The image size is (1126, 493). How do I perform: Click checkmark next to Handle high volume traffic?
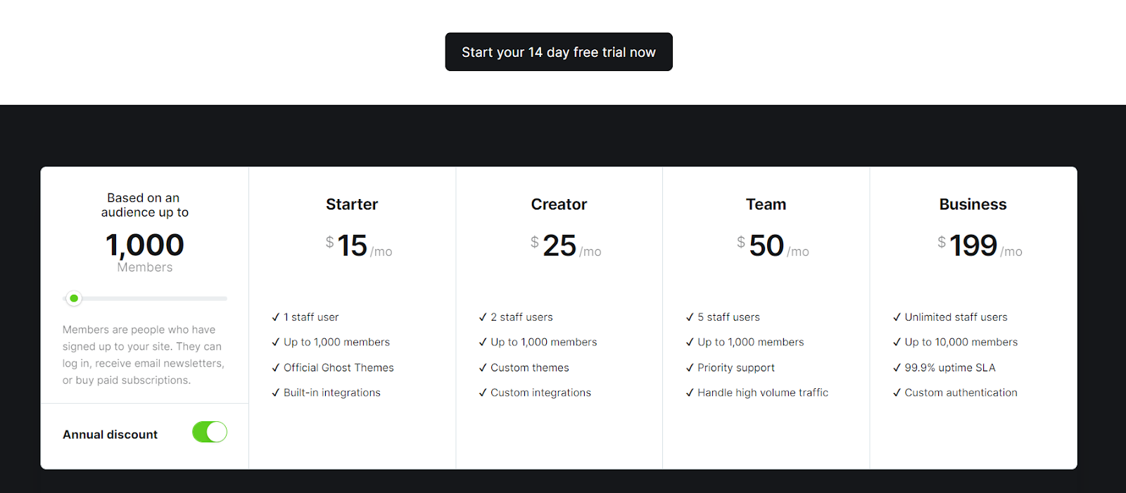pos(690,393)
